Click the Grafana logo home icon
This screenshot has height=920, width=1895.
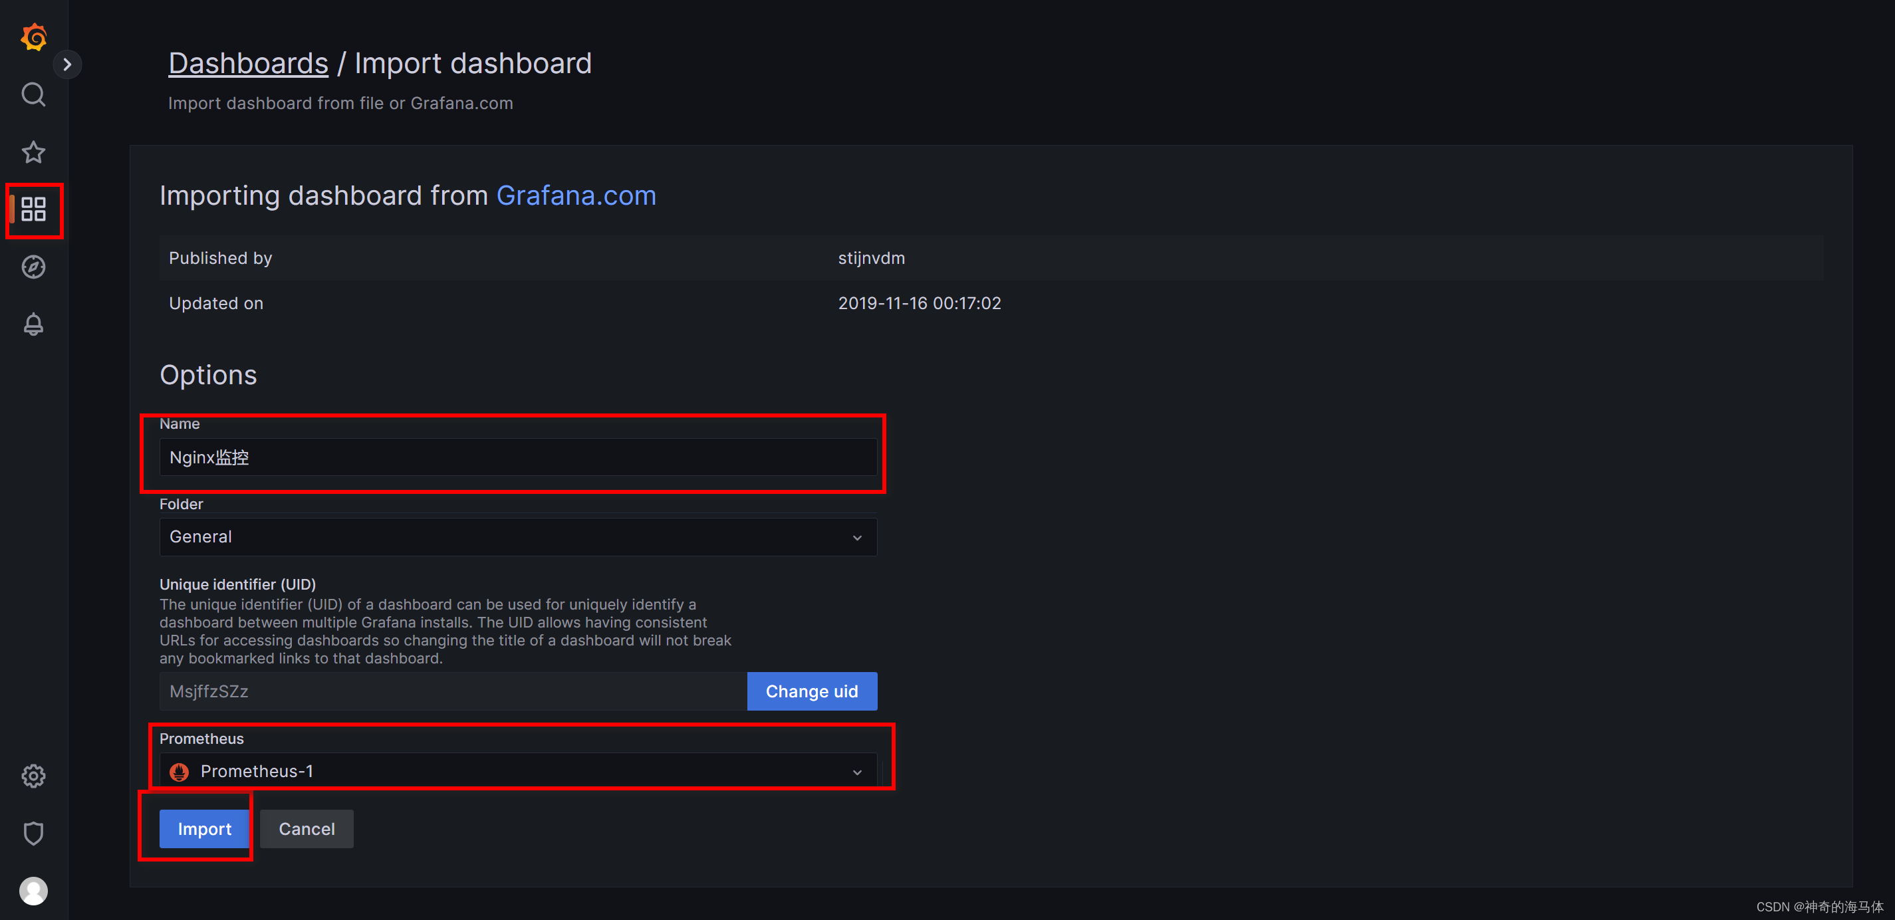pyautogui.click(x=34, y=36)
